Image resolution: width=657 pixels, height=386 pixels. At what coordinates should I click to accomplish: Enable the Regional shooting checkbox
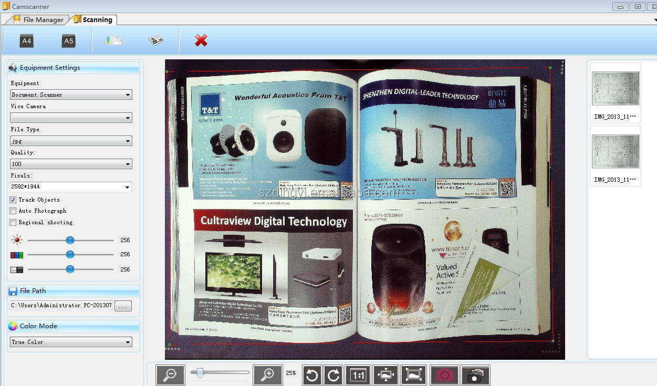point(13,223)
